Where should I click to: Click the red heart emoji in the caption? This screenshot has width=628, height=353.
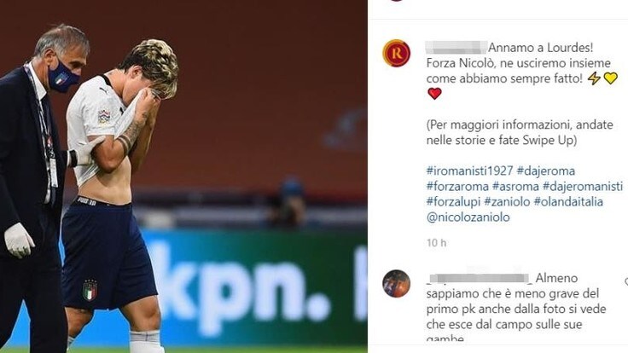(434, 93)
